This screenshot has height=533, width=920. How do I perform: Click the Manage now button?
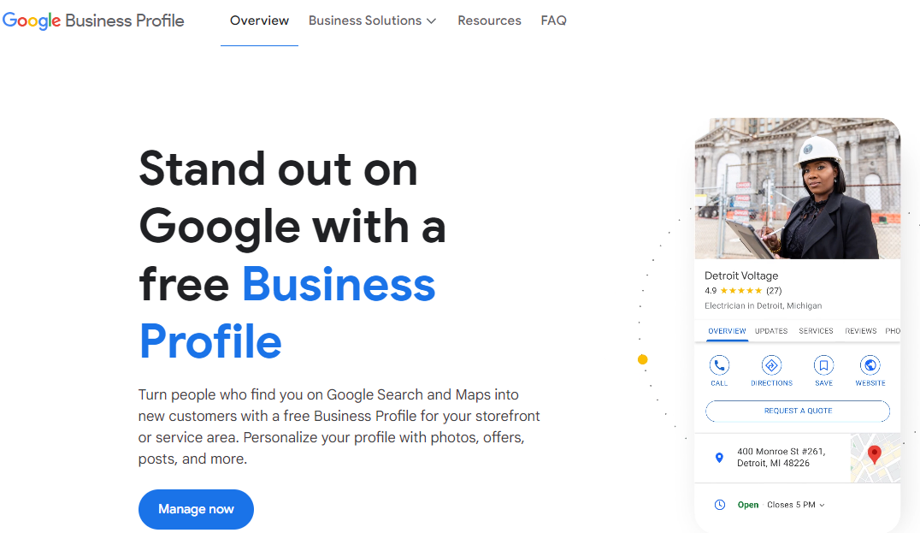[x=196, y=509]
